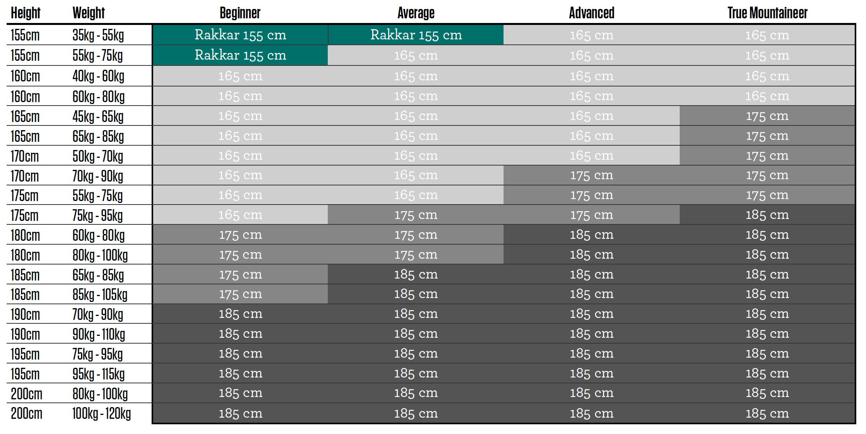
Task: Click weight range 65kg - 85kg for 165cm
Action: point(98,136)
